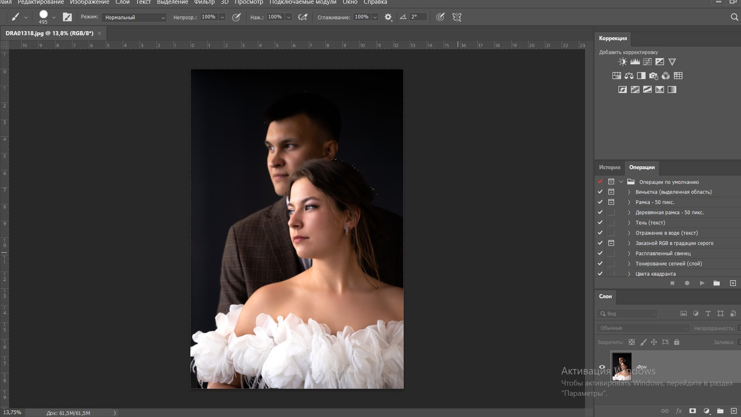Add a Posterize adjustment
This screenshot has width=741, height=417.
[x=635, y=89]
